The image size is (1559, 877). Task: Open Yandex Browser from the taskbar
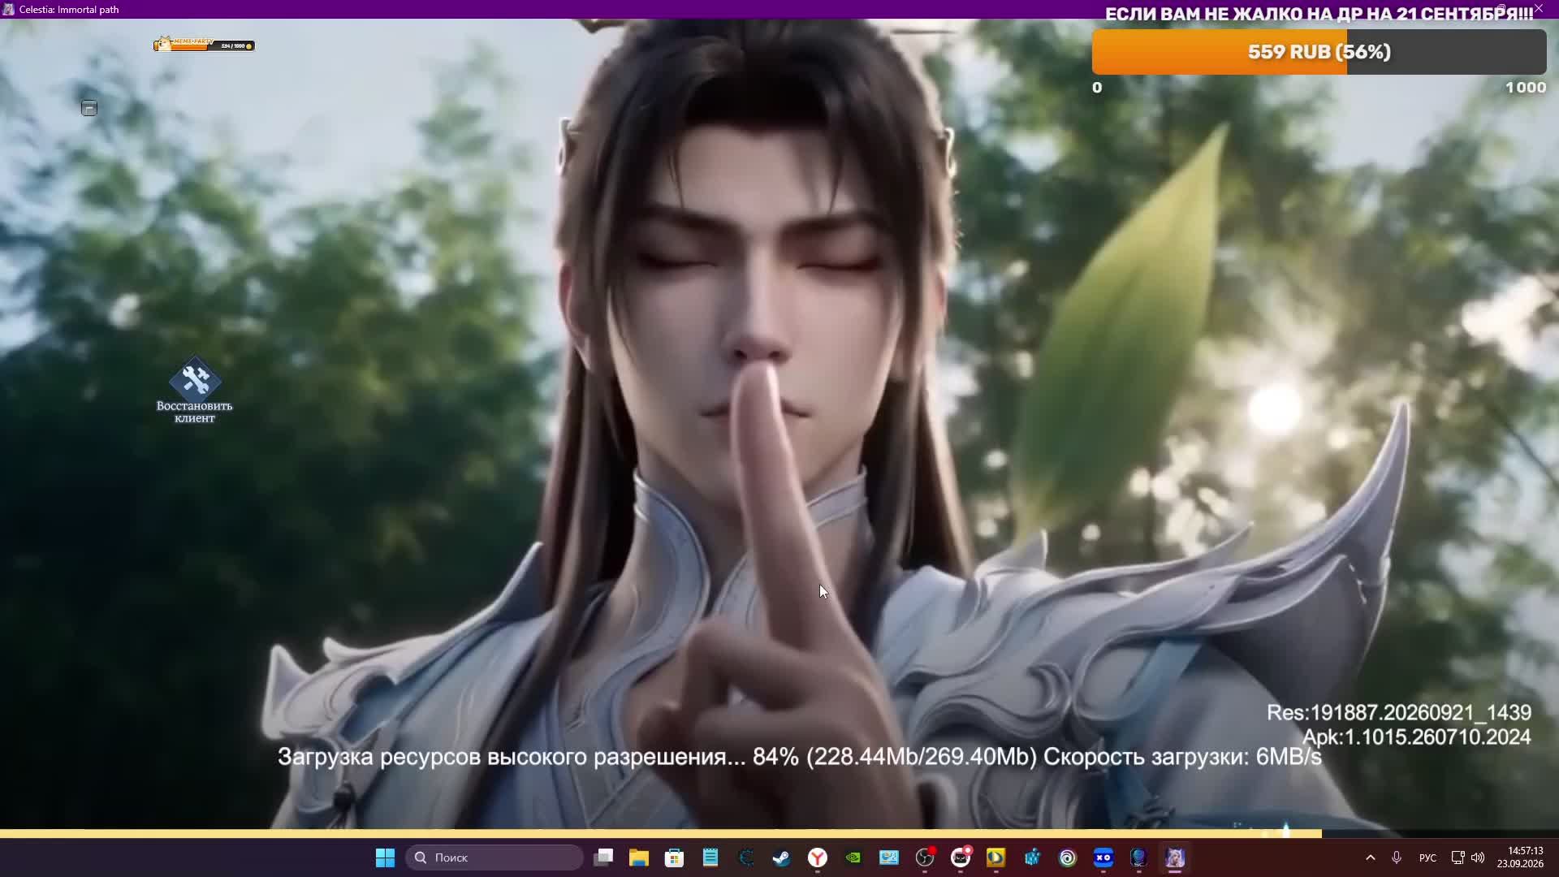click(818, 858)
